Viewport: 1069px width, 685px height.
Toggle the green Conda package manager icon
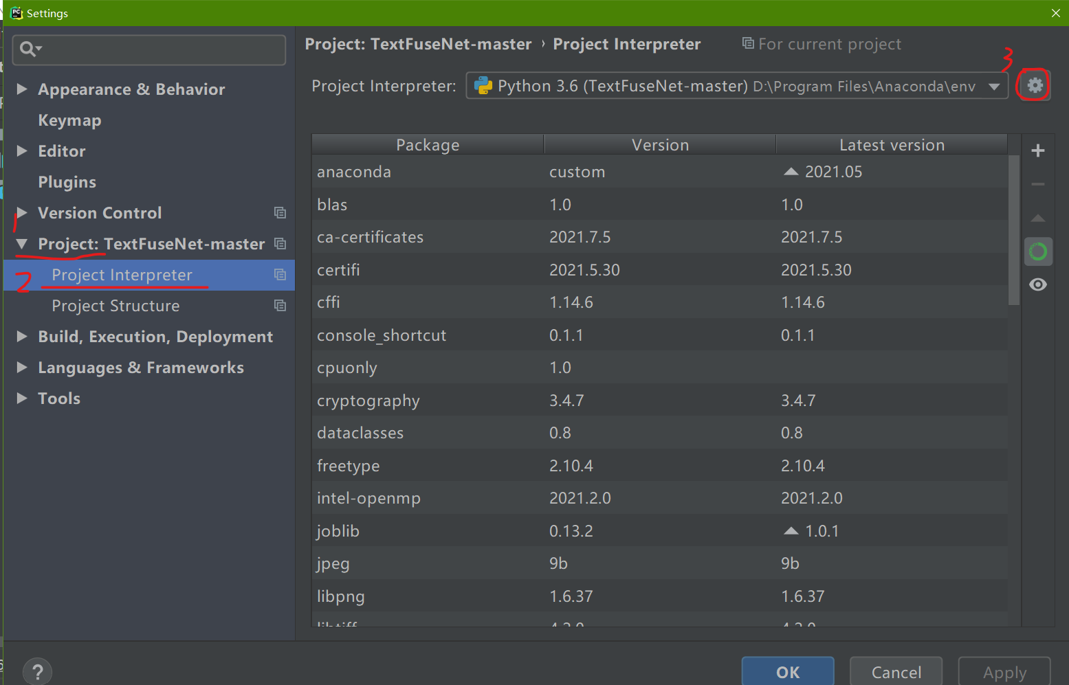point(1038,251)
